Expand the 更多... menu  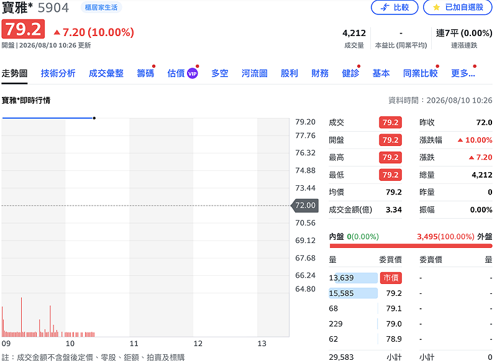click(463, 73)
